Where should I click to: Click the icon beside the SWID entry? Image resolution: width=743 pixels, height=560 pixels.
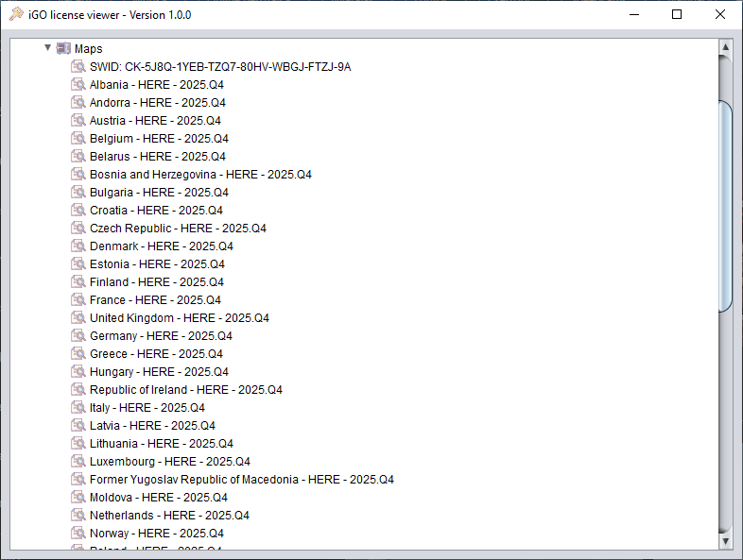coord(78,66)
